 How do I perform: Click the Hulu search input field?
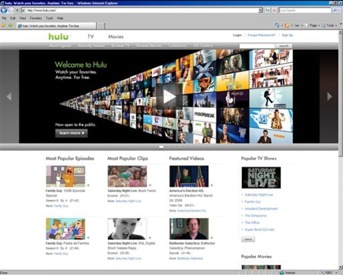pos(257,46)
